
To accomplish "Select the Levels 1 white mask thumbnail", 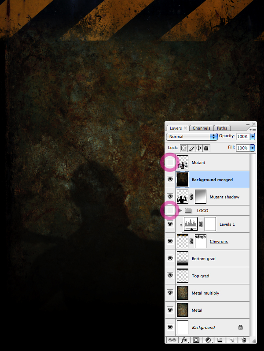I will 210,224.
